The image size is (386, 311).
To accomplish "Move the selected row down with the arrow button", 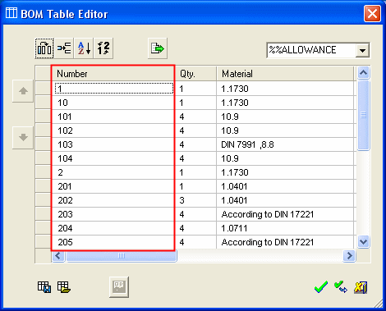I will click(x=23, y=137).
